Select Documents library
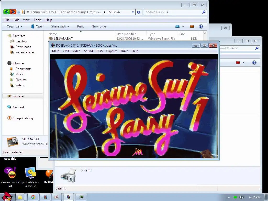This screenshot has width=268, height=201. (23, 69)
